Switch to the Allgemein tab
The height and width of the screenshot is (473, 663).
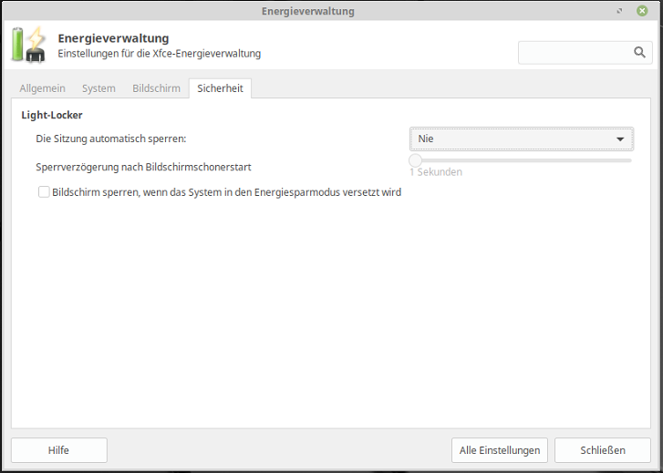pyautogui.click(x=44, y=88)
